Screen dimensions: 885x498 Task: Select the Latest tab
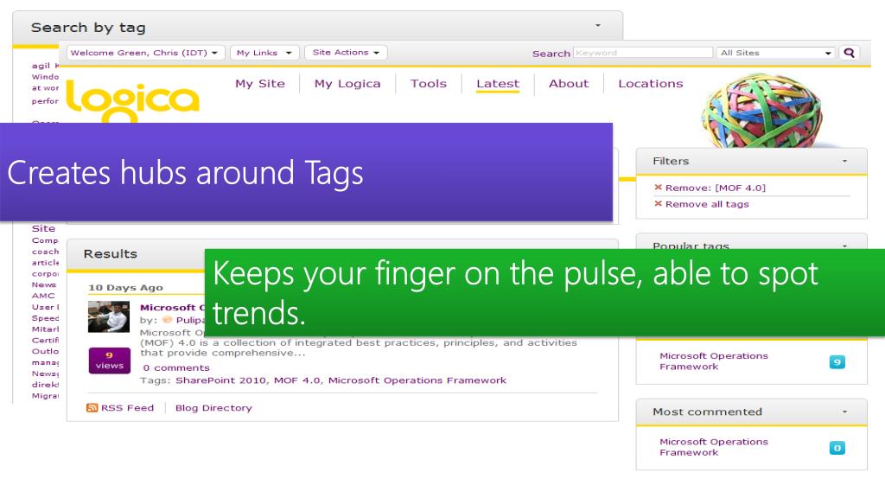point(497,84)
